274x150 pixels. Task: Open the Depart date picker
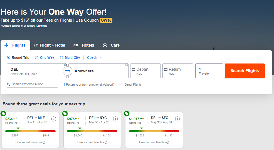click(145, 71)
